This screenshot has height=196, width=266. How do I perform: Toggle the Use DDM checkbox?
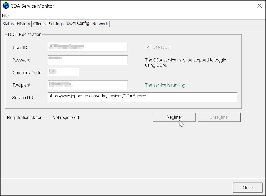tap(147, 47)
